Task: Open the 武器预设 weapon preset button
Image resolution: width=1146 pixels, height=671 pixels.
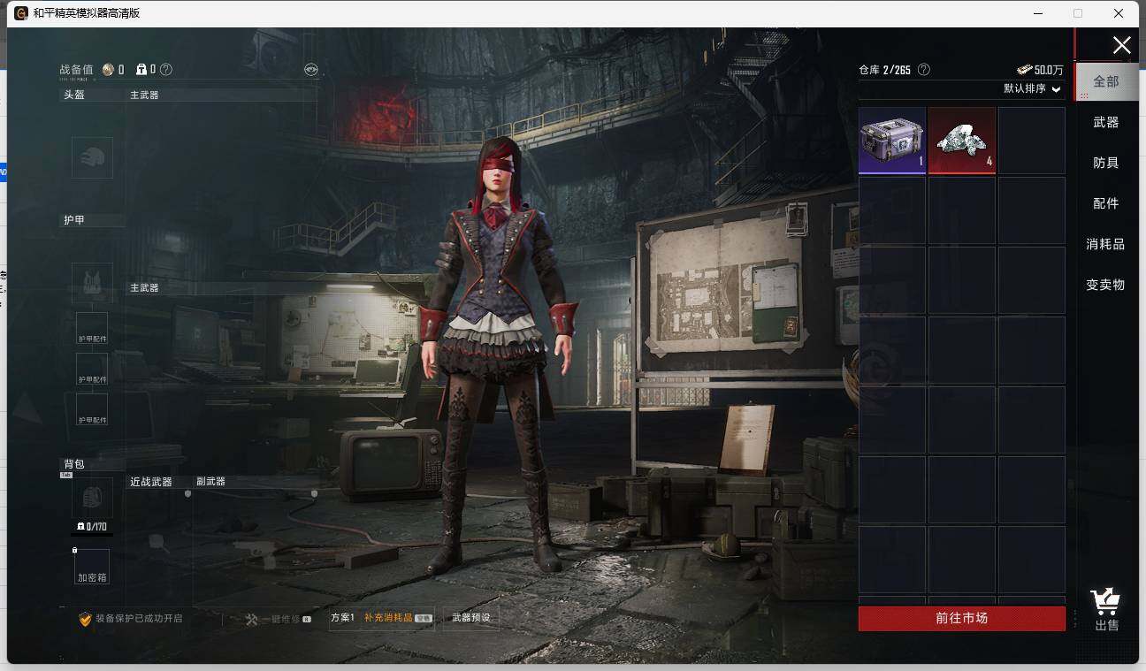Action: [470, 618]
